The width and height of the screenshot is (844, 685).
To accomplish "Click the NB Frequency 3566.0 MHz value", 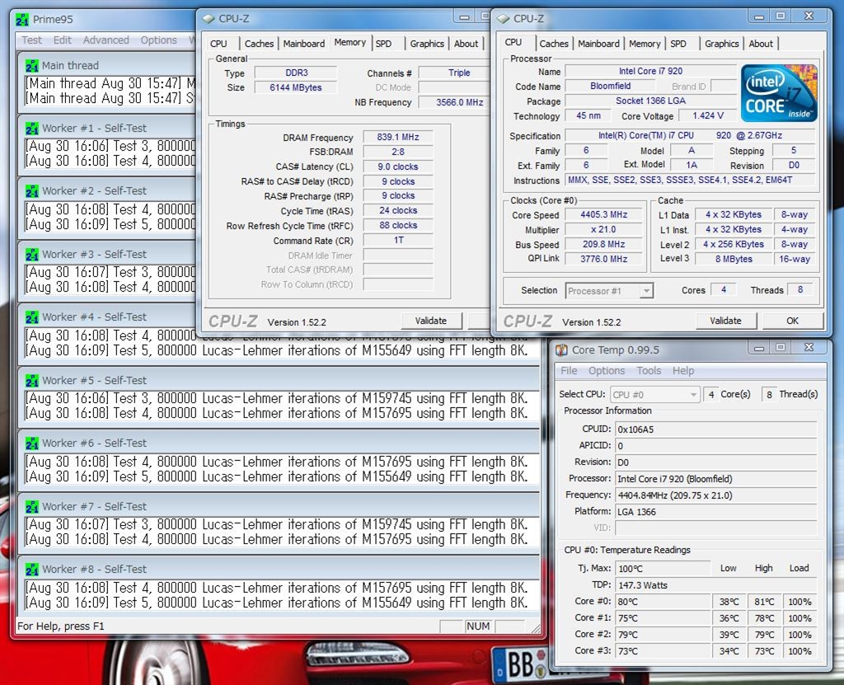I will pos(455,102).
